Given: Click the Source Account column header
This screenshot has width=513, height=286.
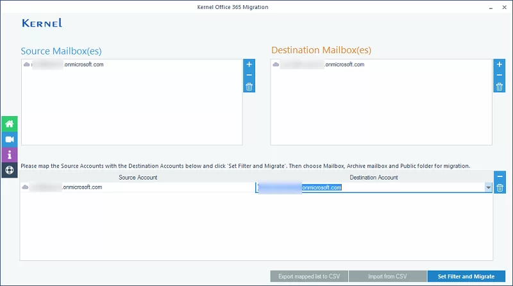Looking at the screenshot, I should 138,178.
